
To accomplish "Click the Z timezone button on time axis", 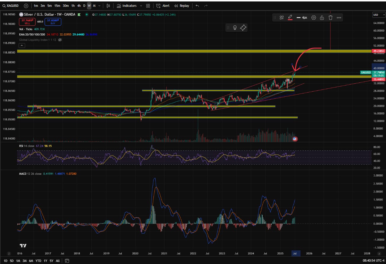I will pyautogui.click(x=9, y=253).
